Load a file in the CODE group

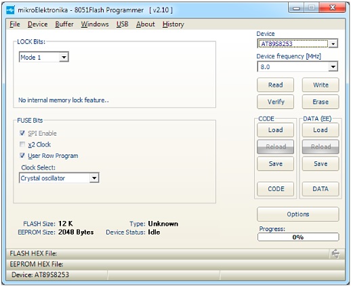[x=275, y=130]
